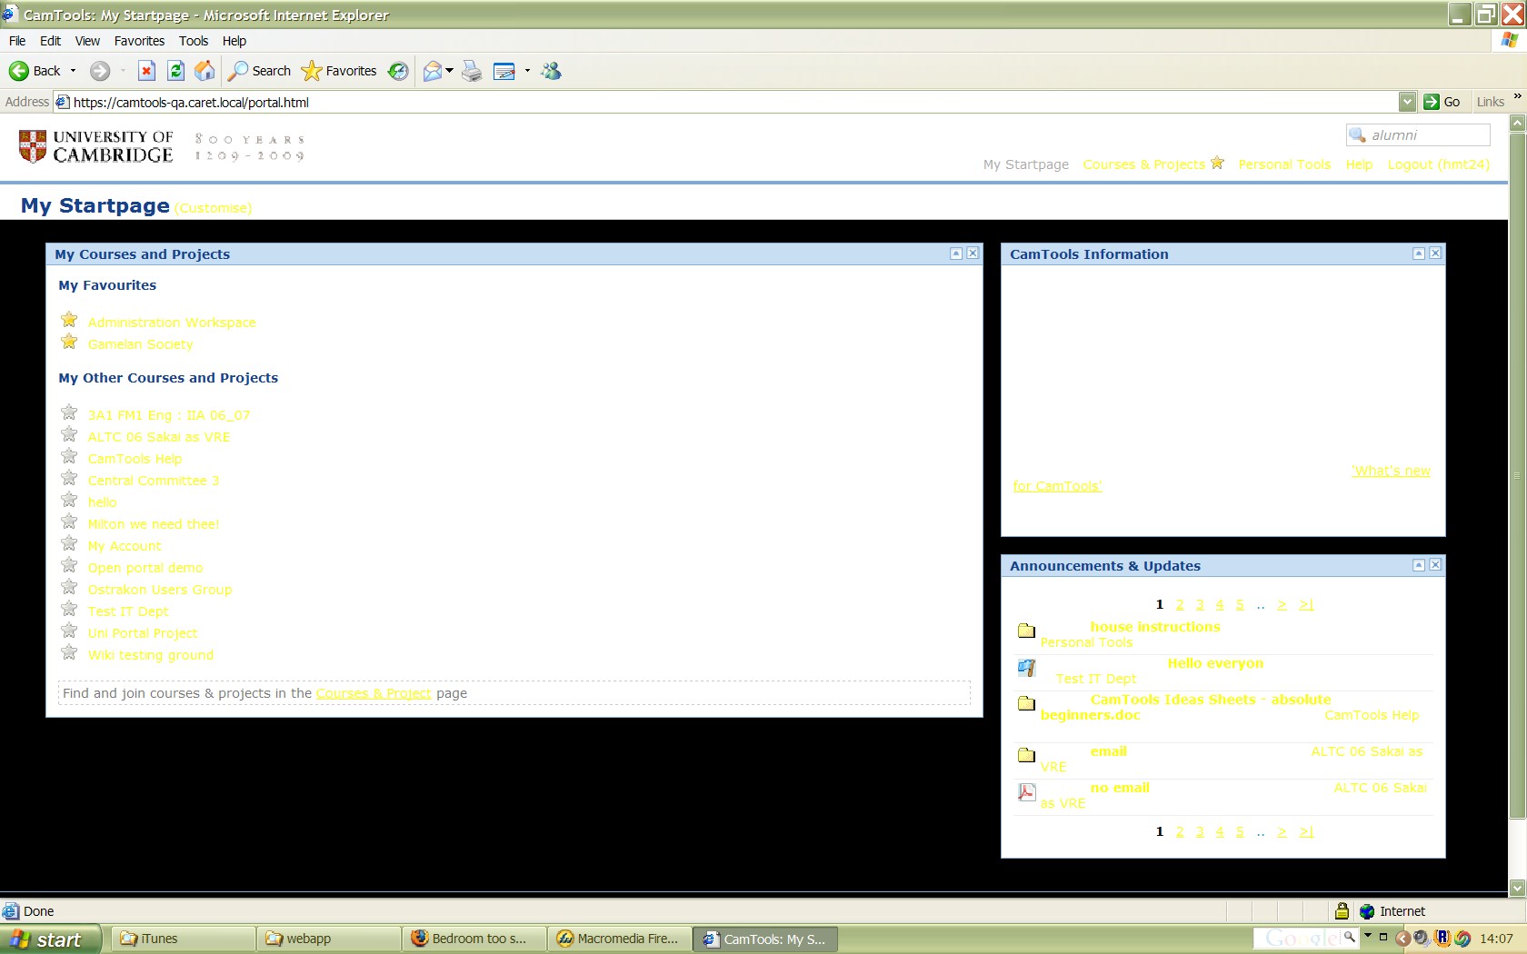Click the scroll down arrow of page scrollbar
The width and height of the screenshot is (1527, 954).
1517,888
